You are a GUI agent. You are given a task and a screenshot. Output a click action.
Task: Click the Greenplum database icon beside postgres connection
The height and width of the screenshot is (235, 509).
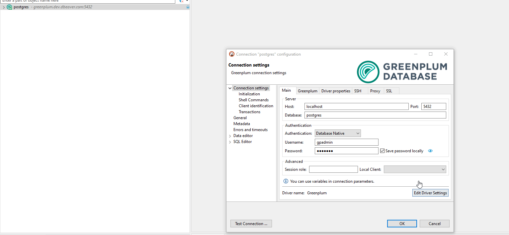[x=9, y=7]
